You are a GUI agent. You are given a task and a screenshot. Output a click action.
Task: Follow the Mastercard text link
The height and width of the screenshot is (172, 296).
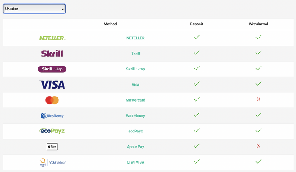pos(135,100)
